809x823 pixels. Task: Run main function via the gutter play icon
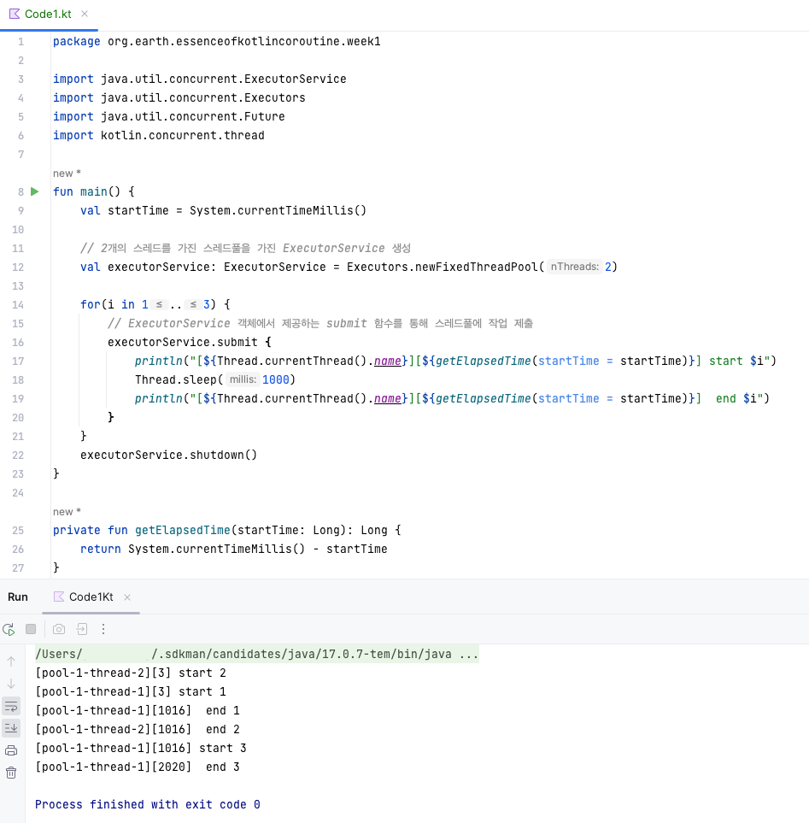(x=34, y=191)
